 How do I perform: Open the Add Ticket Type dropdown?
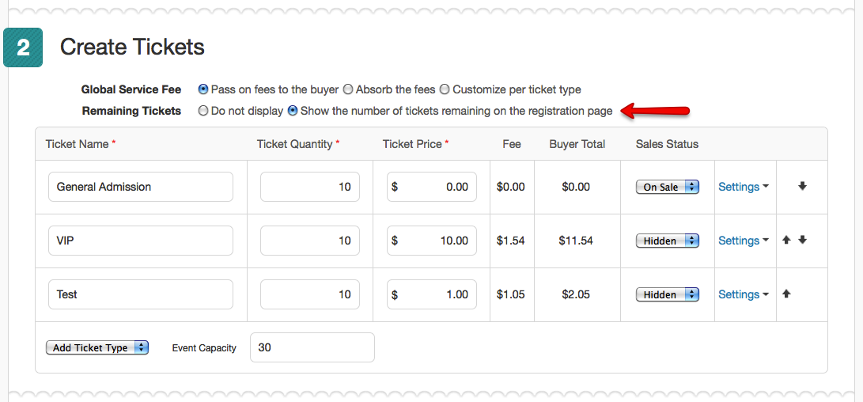click(x=97, y=348)
